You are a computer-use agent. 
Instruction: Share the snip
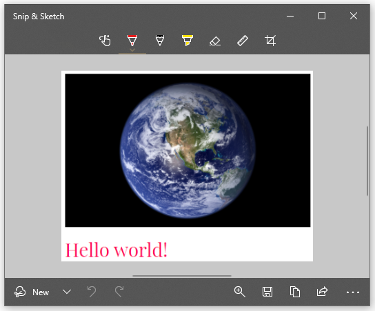pos(322,292)
